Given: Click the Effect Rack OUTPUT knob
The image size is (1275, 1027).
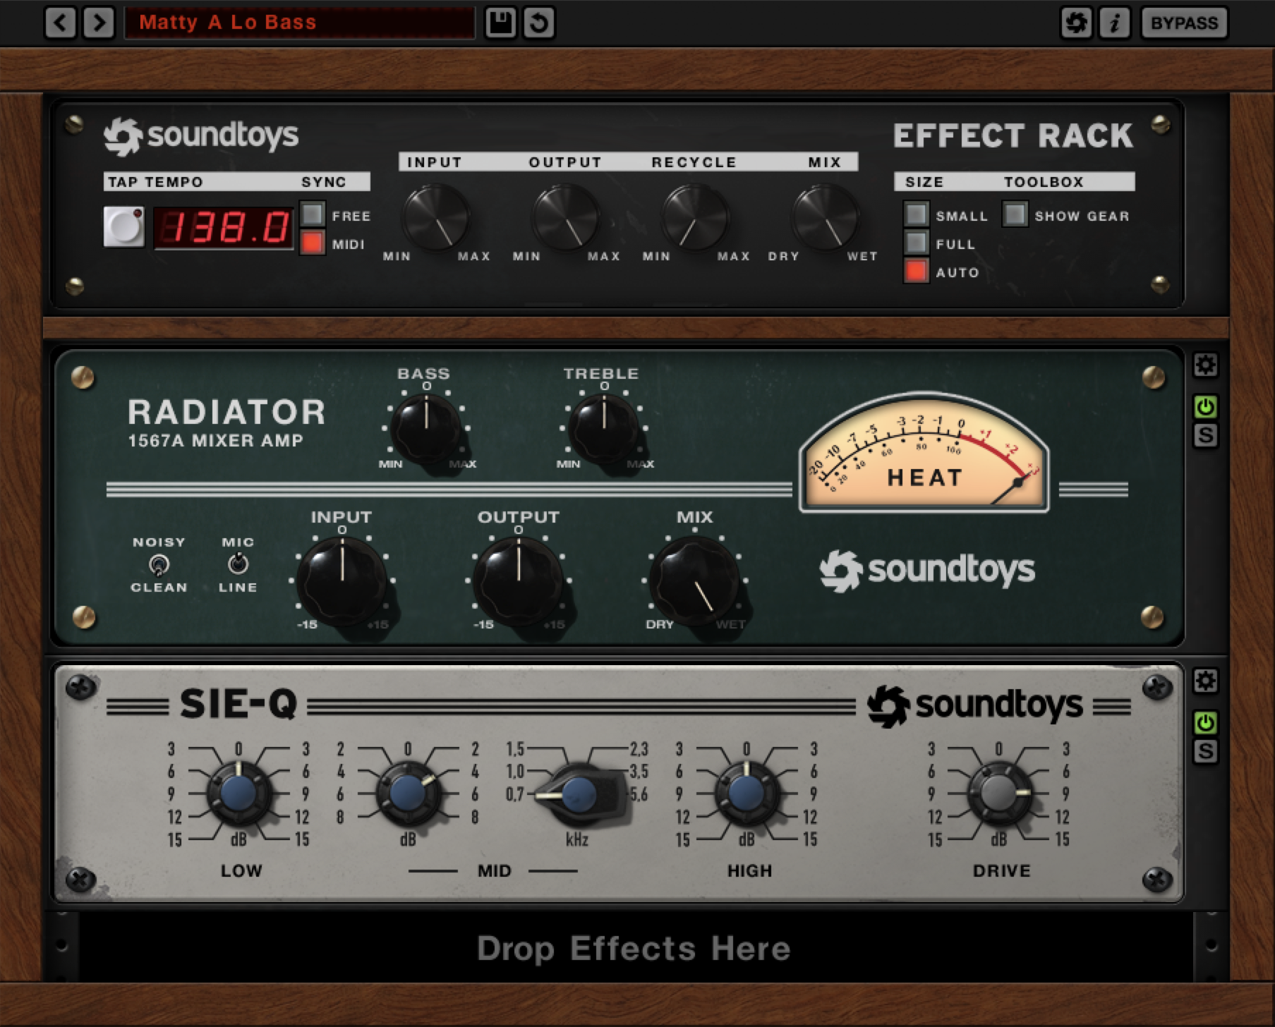Looking at the screenshot, I should [x=566, y=218].
